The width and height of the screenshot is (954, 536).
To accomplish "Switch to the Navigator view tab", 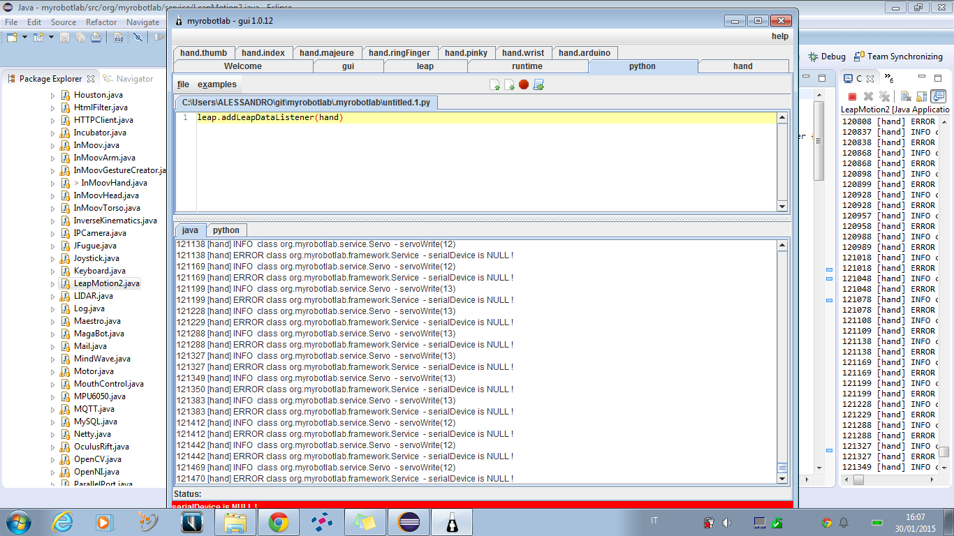I will (129, 79).
